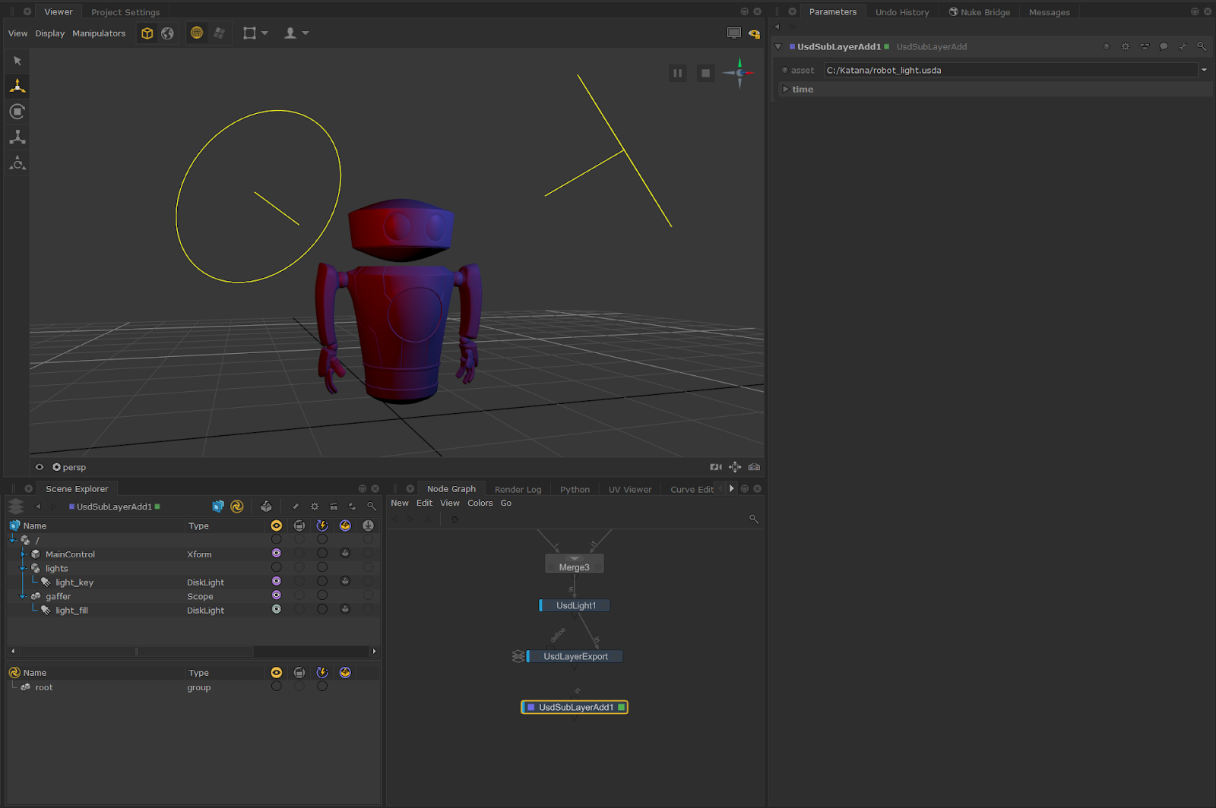Click the gear icon in Scene Explorer toolbar
Viewport: 1216px width, 808px height.
[315, 507]
